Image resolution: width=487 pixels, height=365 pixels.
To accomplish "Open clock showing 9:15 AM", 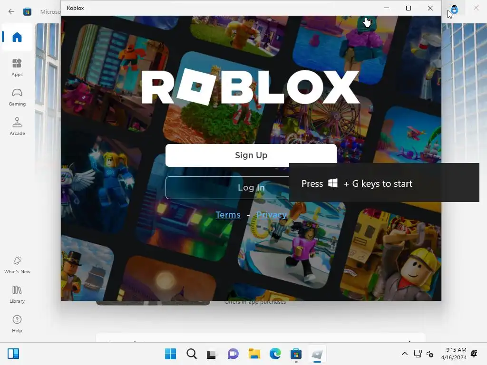I will 454,354.
